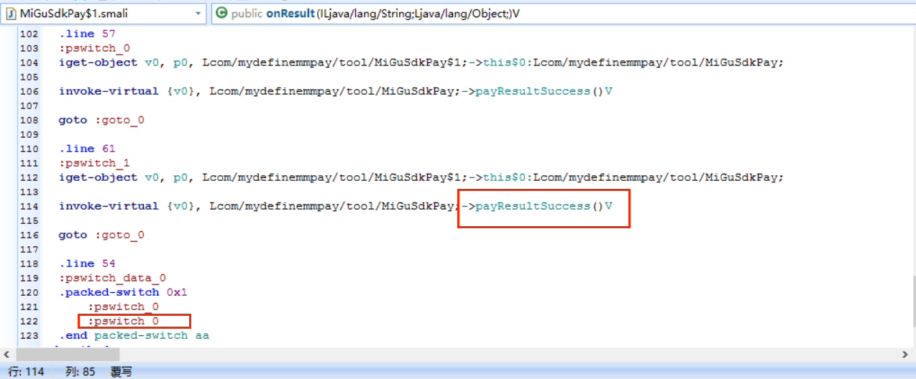Click goto :goto_0 on line 108
The width and height of the screenshot is (916, 379).
point(101,120)
